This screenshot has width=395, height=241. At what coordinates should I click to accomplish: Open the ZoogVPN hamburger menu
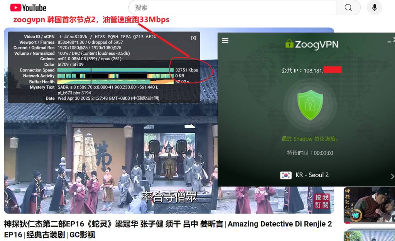225,41
